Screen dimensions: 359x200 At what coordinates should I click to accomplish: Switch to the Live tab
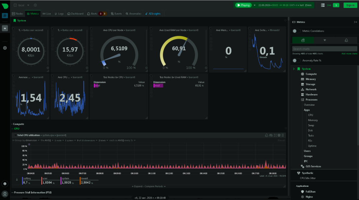(x=47, y=14)
